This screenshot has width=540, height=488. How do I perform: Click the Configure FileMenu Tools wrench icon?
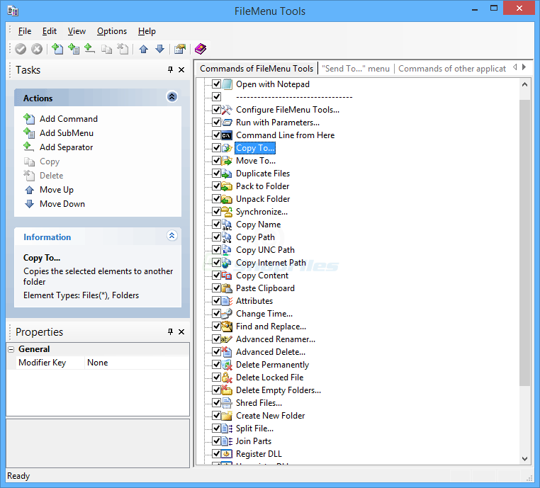[x=227, y=110]
